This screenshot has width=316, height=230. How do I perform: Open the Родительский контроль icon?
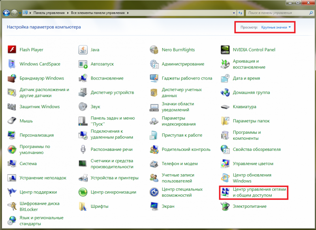(154, 149)
